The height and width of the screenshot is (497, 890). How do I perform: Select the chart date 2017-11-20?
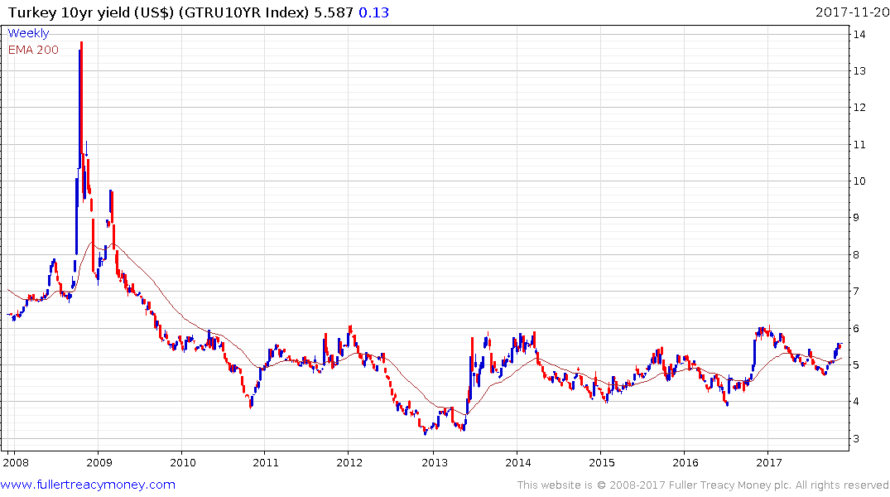tap(852, 12)
